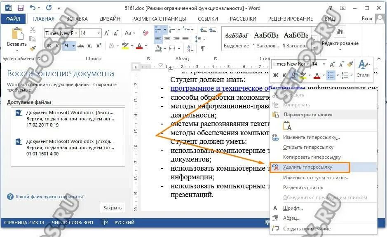The height and width of the screenshot is (237, 387).
Task: Expand the borders dropdown in paragraph group
Action: (x=179, y=49)
